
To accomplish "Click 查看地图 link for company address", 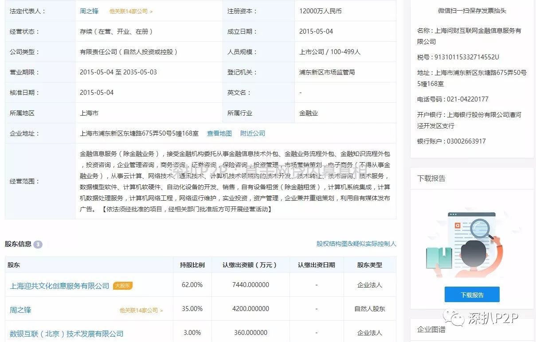I will (219, 133).
